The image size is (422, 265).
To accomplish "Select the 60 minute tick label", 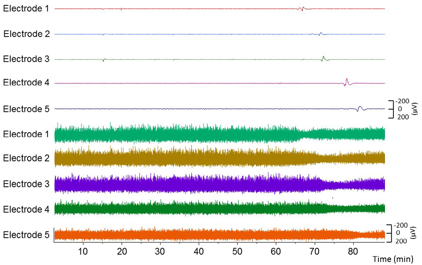I will 276,251.
